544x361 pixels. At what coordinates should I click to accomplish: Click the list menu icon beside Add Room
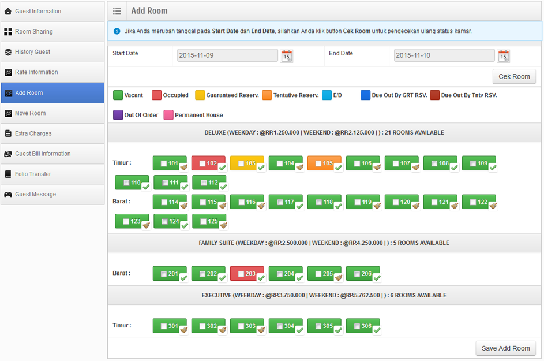pos(117,11)
